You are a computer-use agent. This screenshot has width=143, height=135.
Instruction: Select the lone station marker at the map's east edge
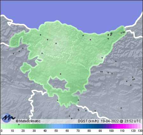pos(141,70)
